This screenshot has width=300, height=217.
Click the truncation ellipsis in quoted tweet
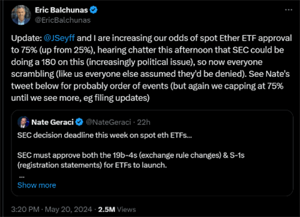pos(22,177)
